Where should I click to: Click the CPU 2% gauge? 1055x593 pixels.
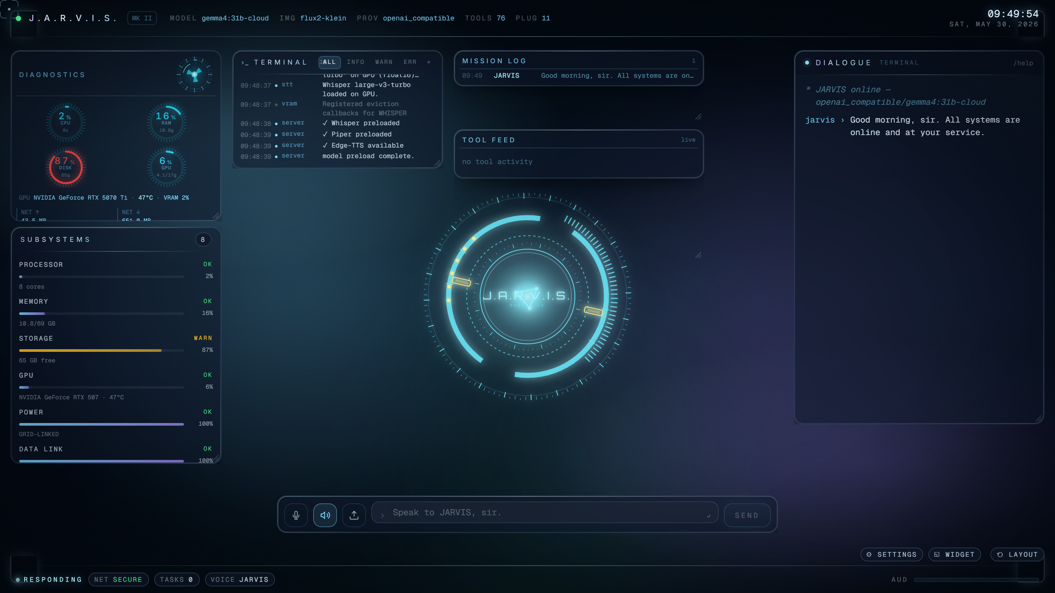coord(66,122)
